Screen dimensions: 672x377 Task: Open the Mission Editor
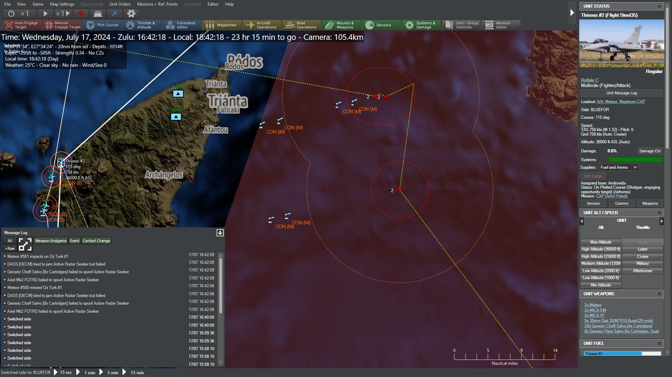(500, 25)
